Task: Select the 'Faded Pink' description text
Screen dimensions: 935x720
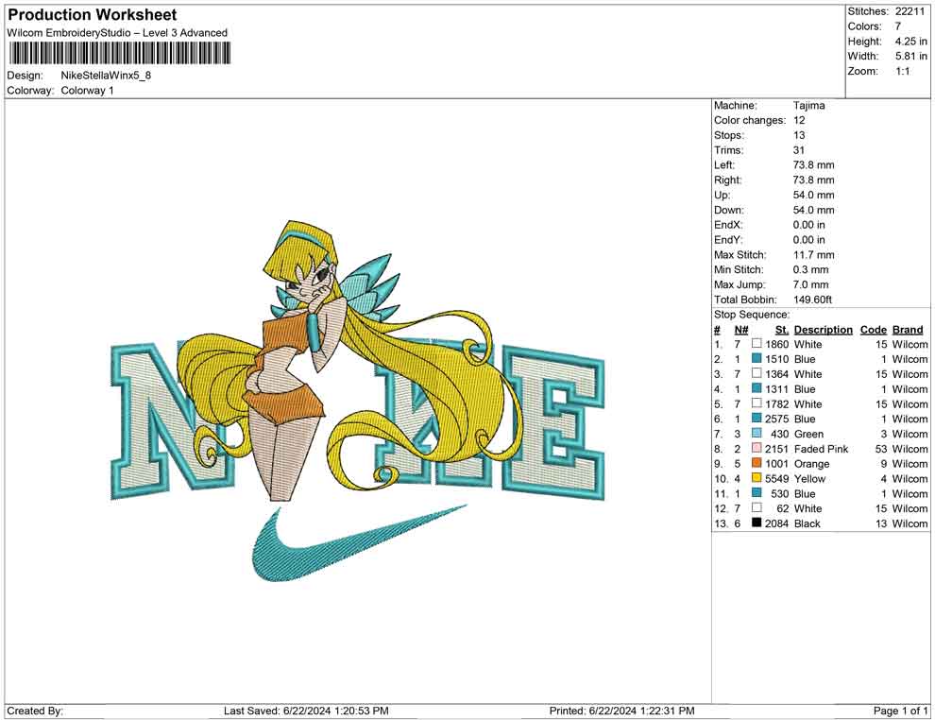Action: pos(821,449)
